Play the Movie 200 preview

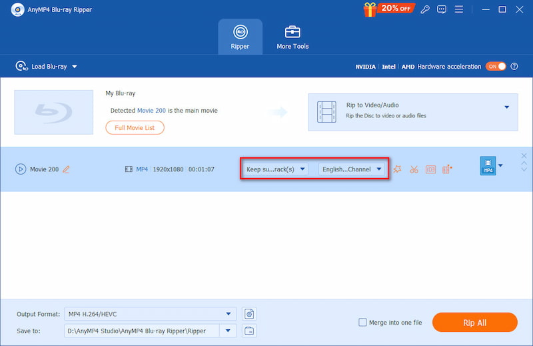click(x=21, y=169)
